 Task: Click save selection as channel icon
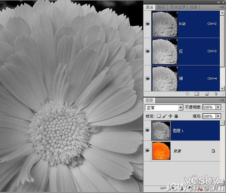point(197,94)
